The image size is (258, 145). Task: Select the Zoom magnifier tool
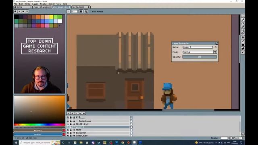(243, 30)
